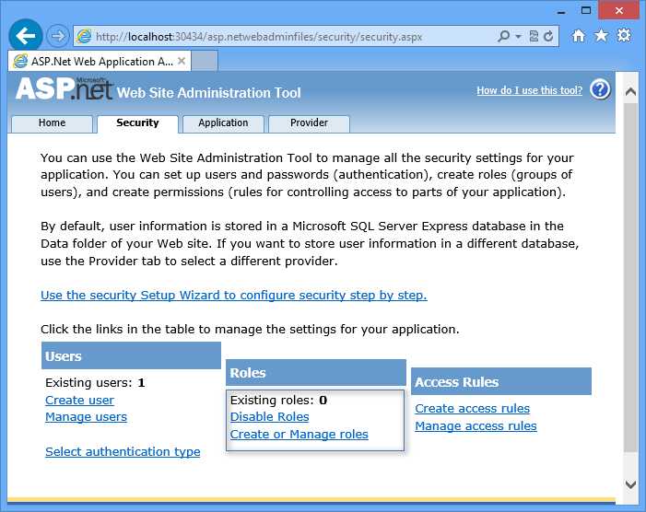646x512 pixels.
Task: Click 'Web Site Administration Tool' title text
Action: 209,93
